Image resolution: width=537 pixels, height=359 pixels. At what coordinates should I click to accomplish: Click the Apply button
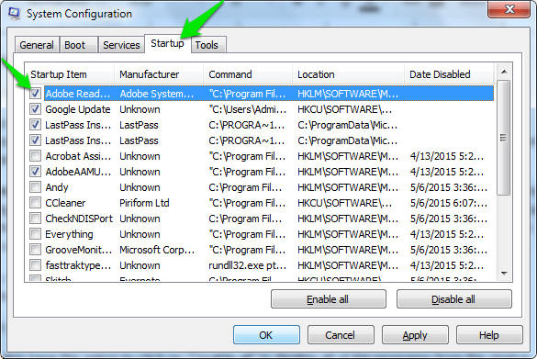tap(415, 335)
